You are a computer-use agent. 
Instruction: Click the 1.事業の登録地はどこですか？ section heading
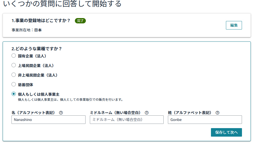coord(41,21)
